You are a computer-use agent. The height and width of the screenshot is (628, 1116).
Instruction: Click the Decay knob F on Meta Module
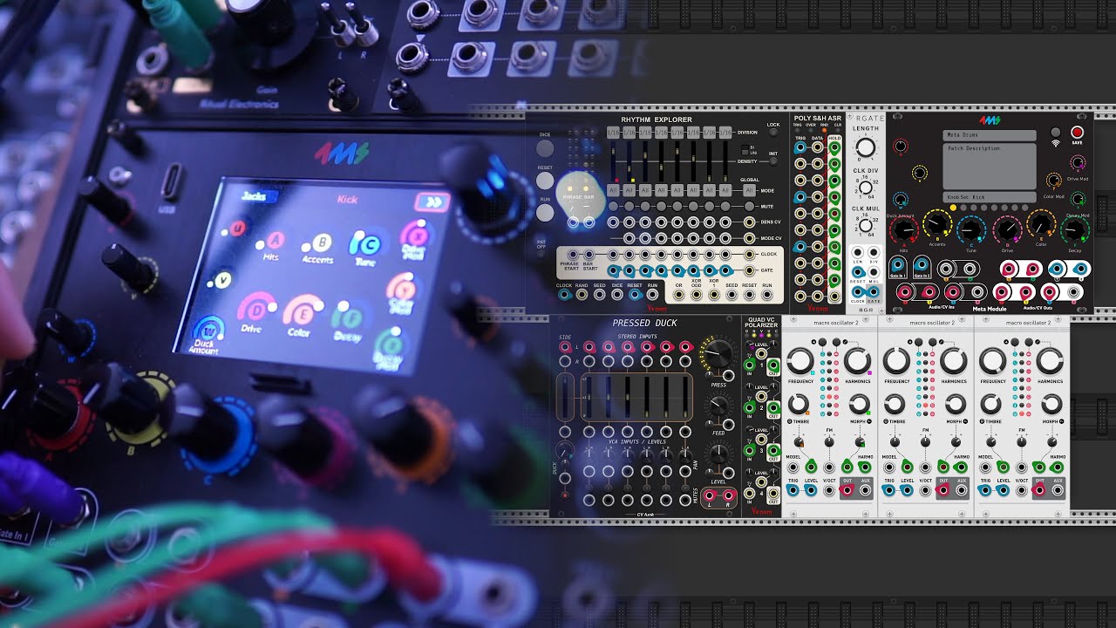coord(1075,229)
